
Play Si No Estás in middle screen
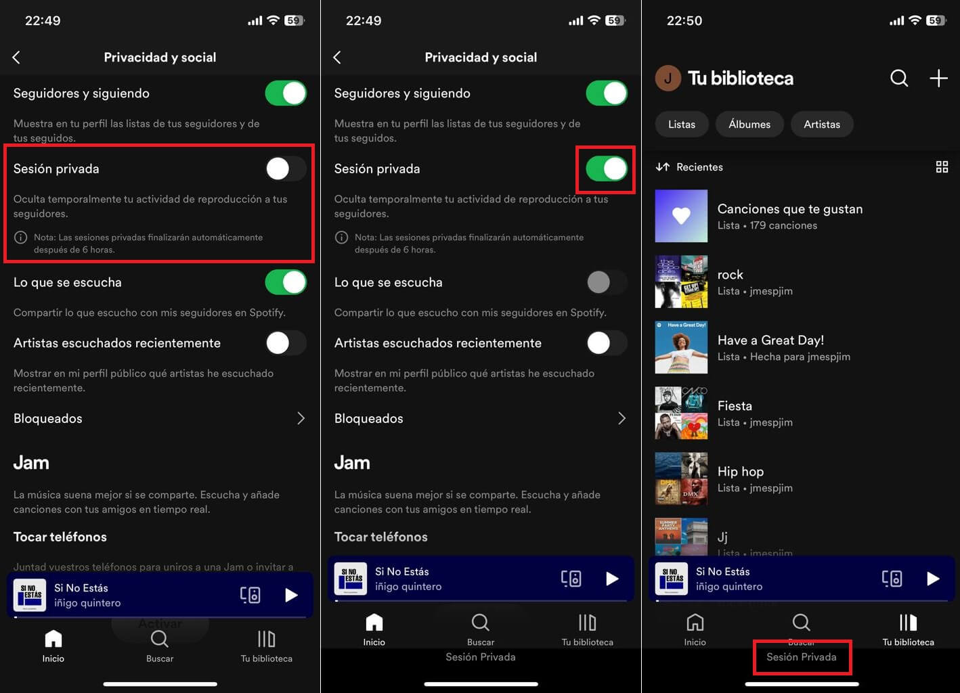pyautogui.click(x=612, y=579)
